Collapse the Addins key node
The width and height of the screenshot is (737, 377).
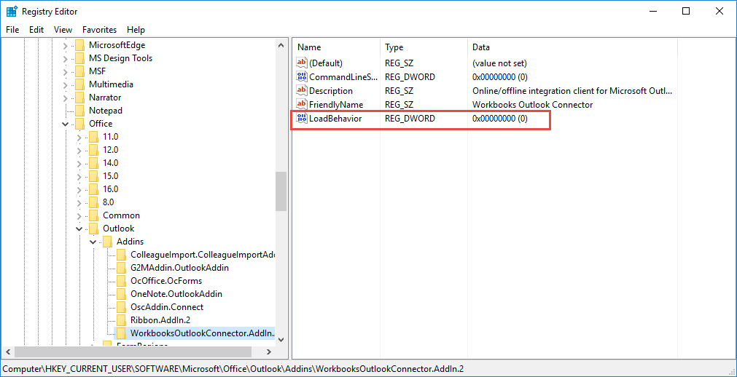tap(93, 242)
